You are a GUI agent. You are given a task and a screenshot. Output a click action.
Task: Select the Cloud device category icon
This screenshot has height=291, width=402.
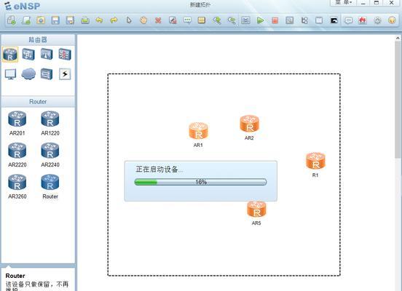[28, 74]
